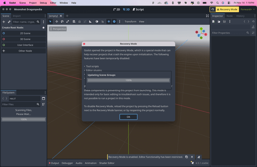The height and width of the screenshot is (167, 257).
Task: Toggle preview environment in the viewport toolbar
Action: [x=114, y=22]
